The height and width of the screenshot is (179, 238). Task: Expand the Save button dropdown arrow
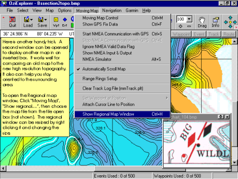46,20
